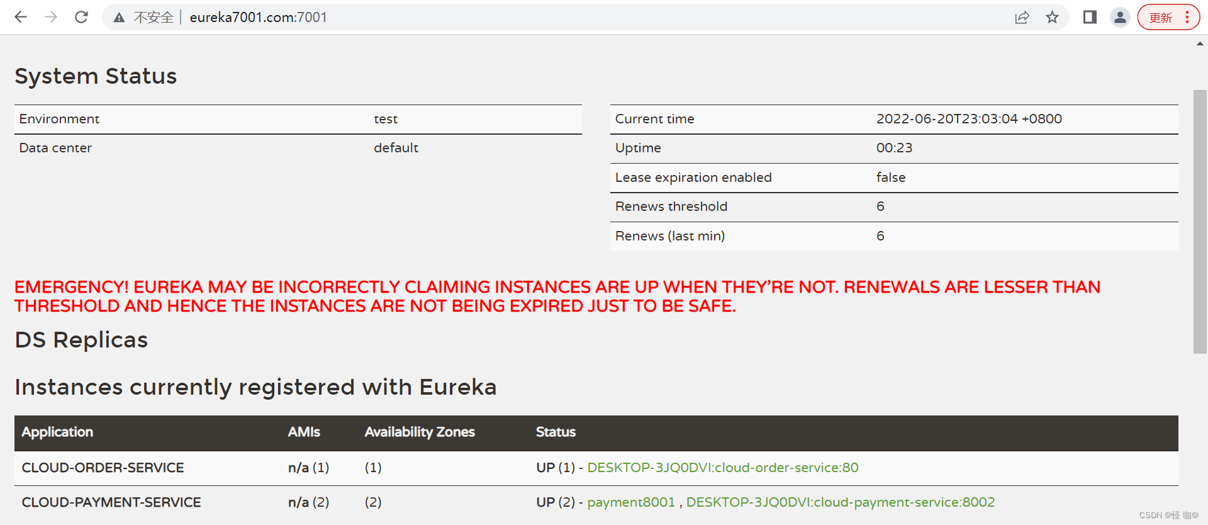Click the address bar URL eureka7001.com:7001
The height and width of the screenshot is (525, 1208).
pyautogui.click(x=258, y=18)
